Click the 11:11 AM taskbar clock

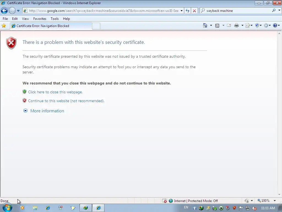coord(268,208)
